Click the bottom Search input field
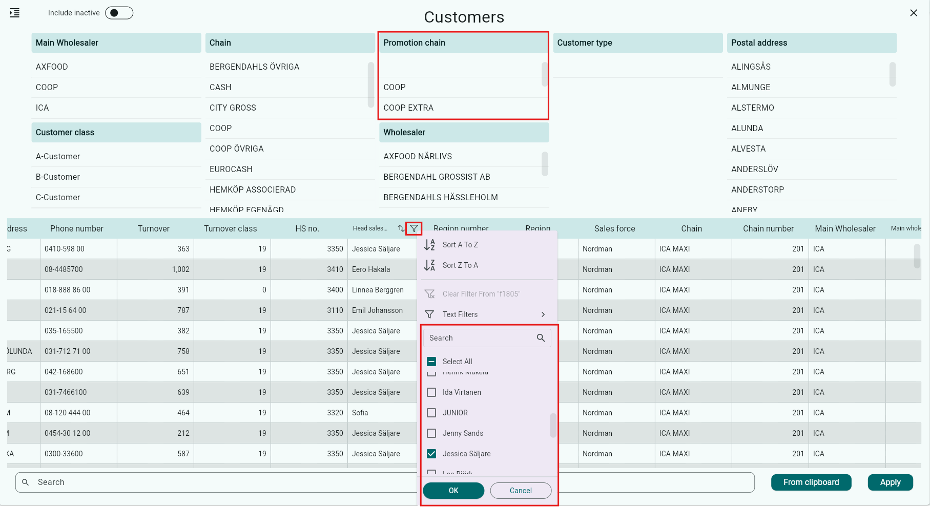 pos(384,482)
